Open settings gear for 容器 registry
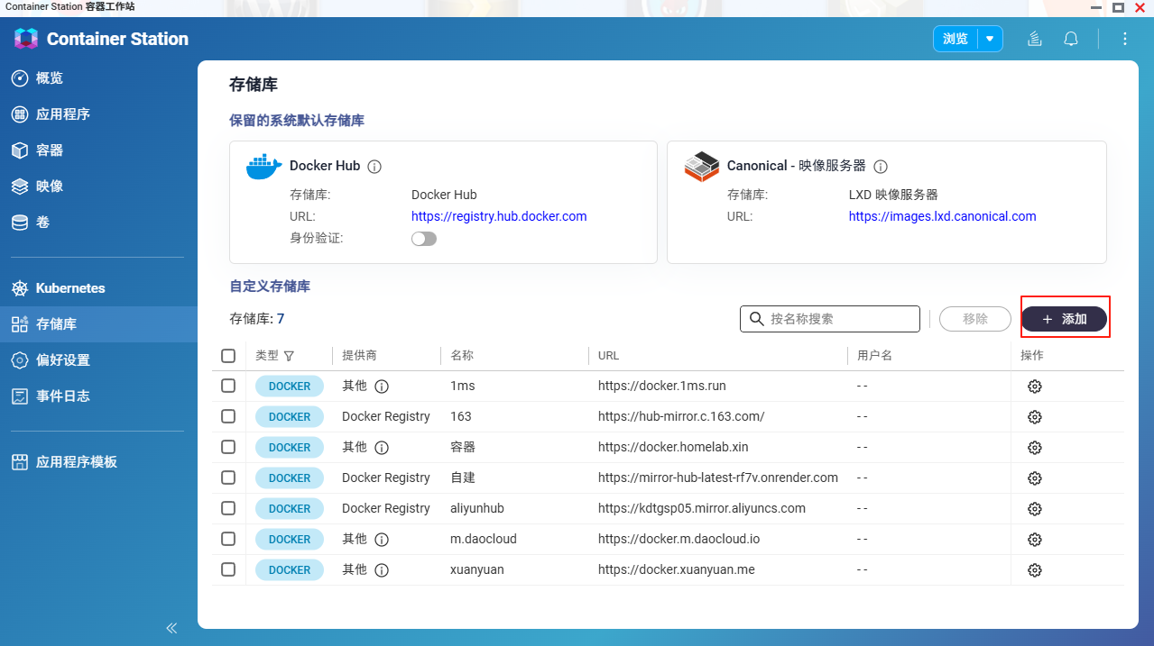Viewport: 1154px width, 646px height. pyautogui.click(x=1035, y=448)
